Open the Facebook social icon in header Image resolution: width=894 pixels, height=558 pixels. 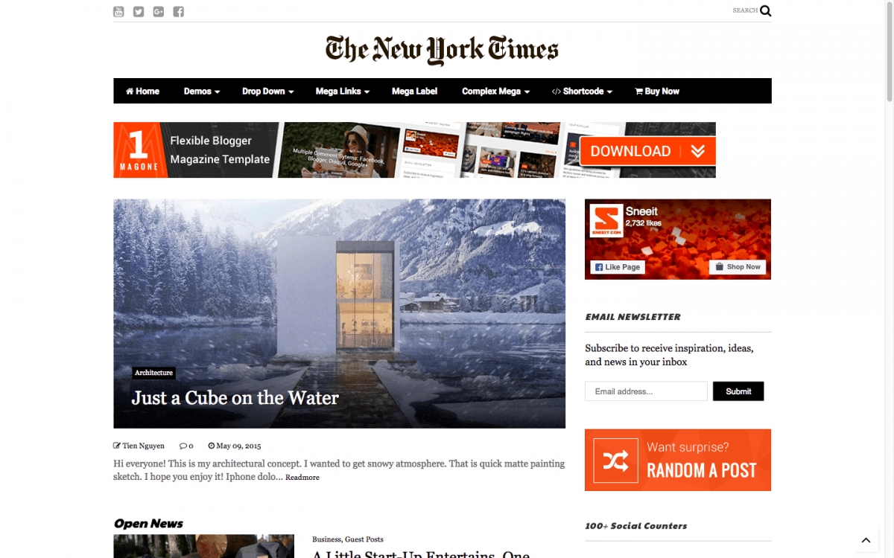click(179, 11)
